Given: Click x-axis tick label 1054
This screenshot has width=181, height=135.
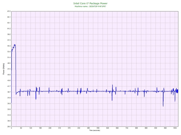Looking at the screenshot, I should (x=175, y=128).
